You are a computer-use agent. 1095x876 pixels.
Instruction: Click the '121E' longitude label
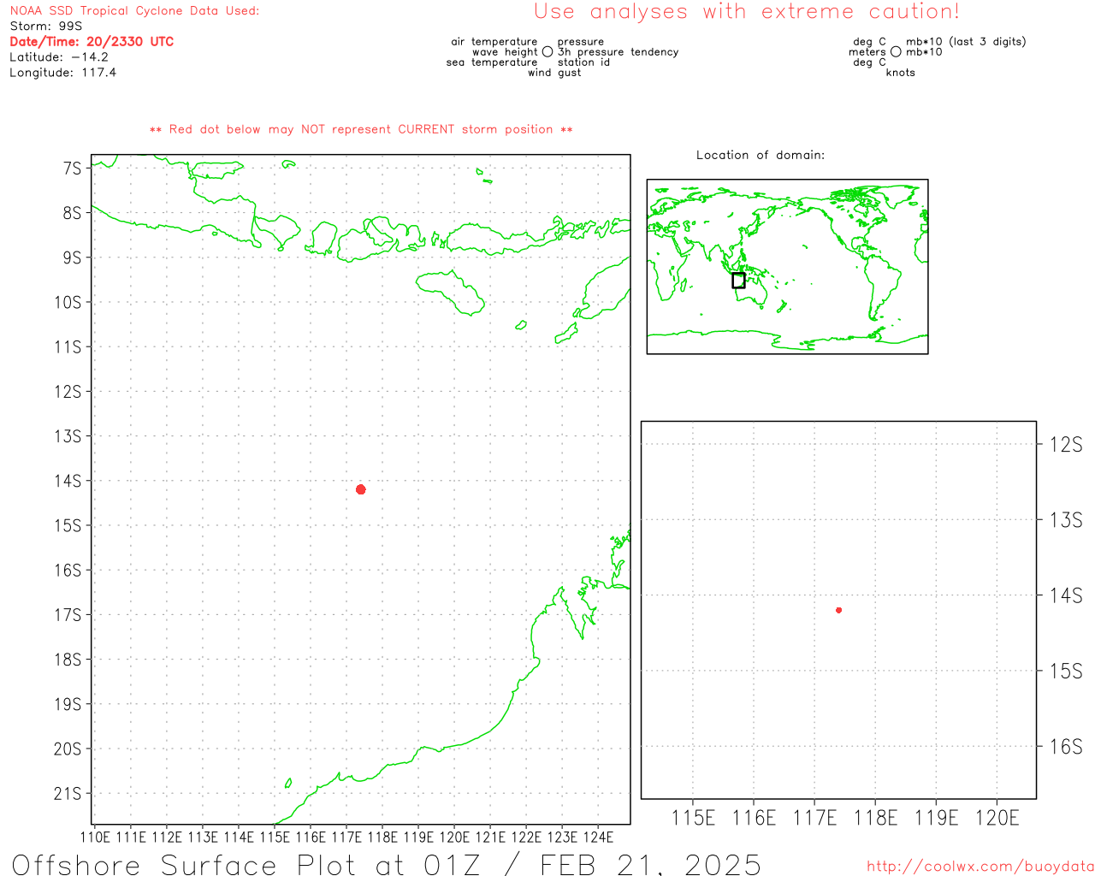point(490,837)
